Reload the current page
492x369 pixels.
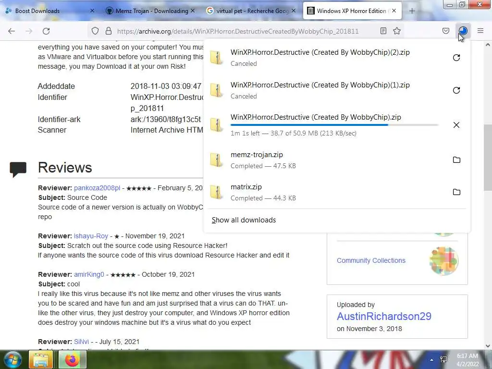pos(46,31)
